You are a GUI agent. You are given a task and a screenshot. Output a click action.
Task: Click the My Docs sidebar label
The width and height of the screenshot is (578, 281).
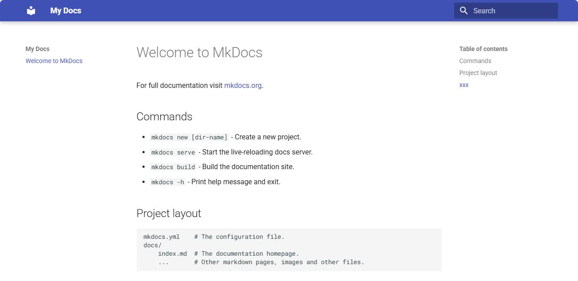[x=37, y=49]
